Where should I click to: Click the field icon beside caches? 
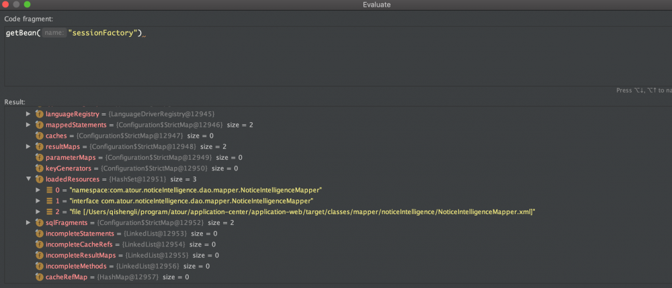point(40,136)
